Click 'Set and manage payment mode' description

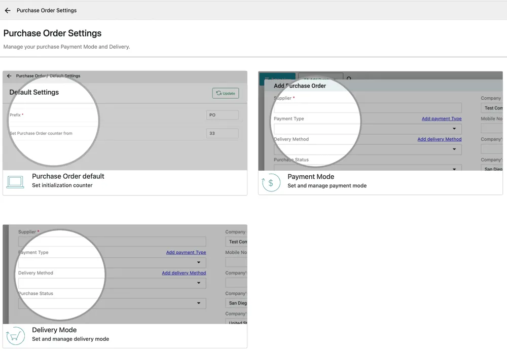(x=327, y=186)
